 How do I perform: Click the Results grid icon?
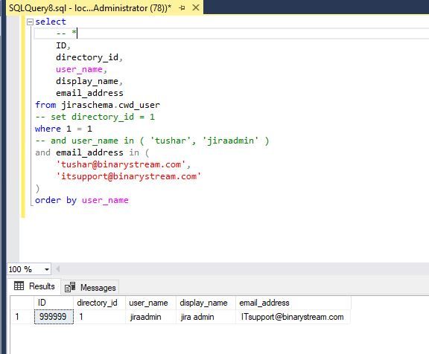click(x=19, y=286)
